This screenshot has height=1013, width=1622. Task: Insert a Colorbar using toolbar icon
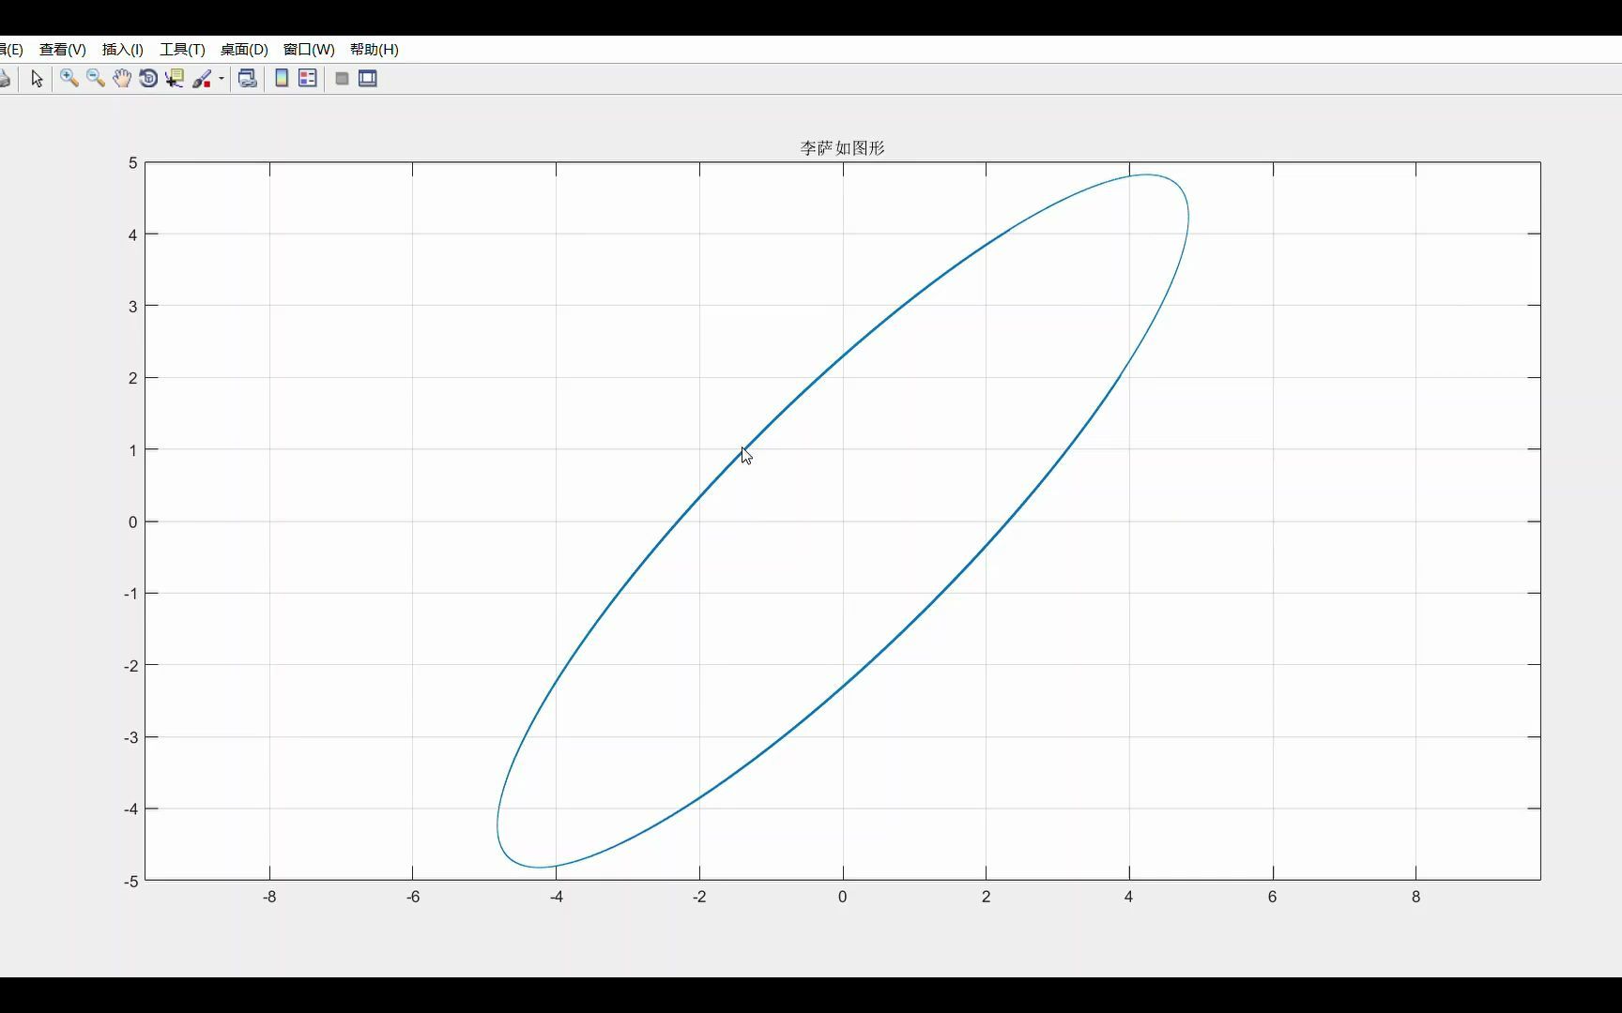coord(282,79)
